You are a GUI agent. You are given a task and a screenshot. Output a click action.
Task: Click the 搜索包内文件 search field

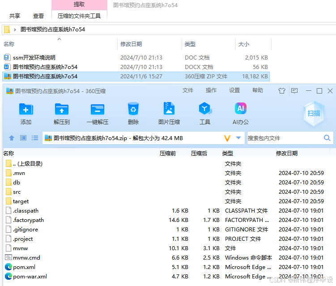point(285,138)
